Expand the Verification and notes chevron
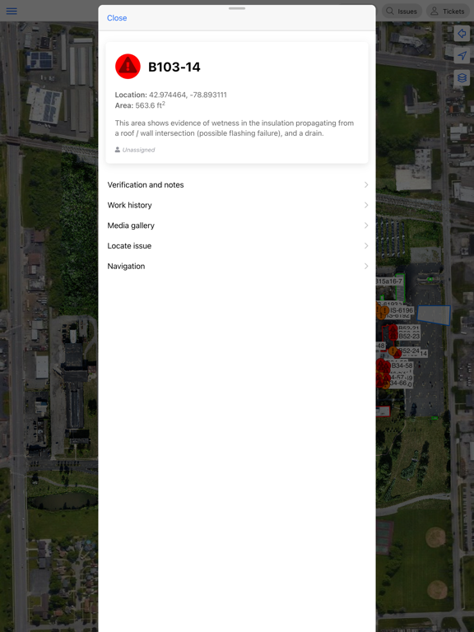This screenshot has width=474, height=632. [366, 184]
